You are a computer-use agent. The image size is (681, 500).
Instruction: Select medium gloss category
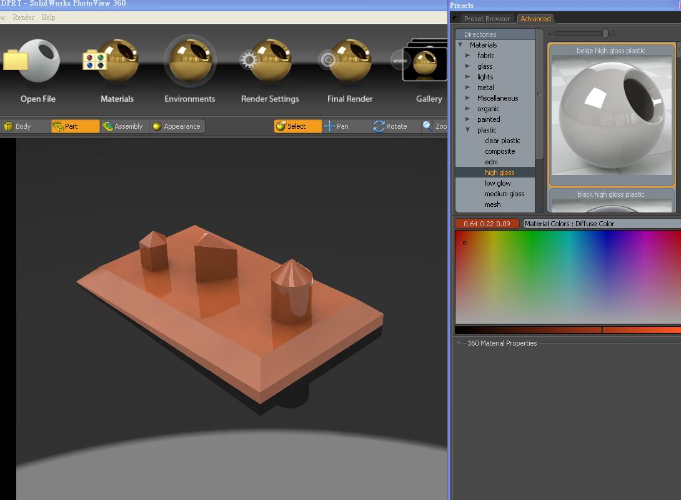pyautogui.click(x=505, y=194)
